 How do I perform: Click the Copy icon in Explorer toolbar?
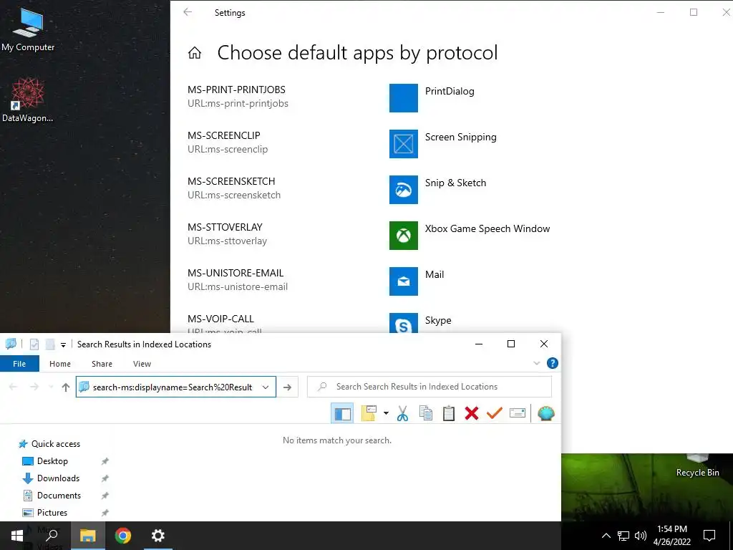425,413
